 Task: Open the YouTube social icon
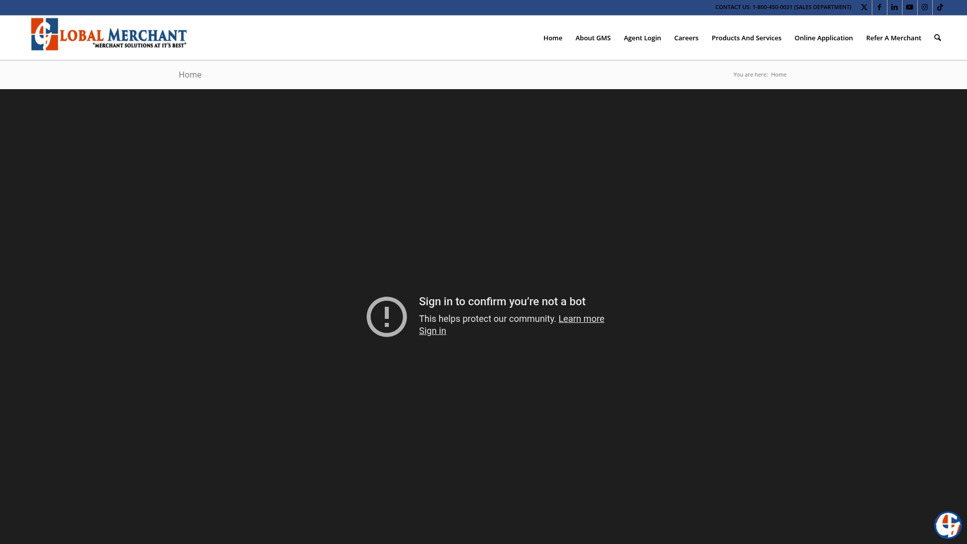click(x=910, y=8)
